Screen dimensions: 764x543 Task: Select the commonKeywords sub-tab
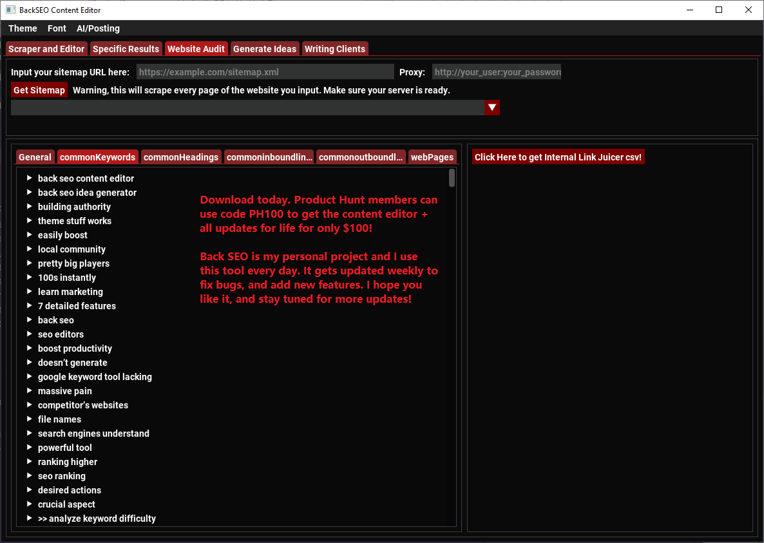[x=97, y=157]
